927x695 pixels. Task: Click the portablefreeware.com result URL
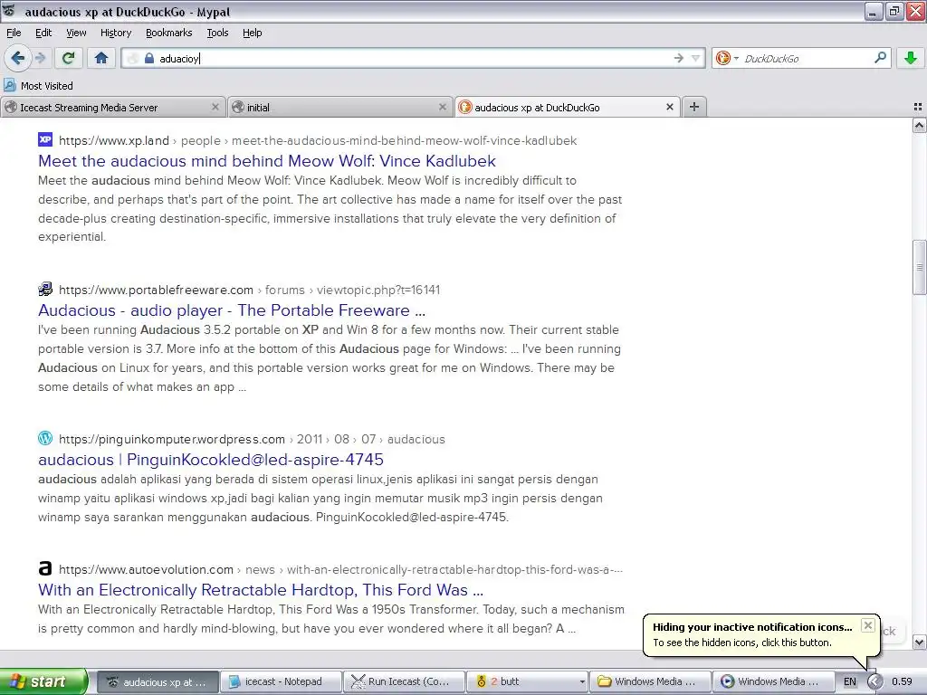(249, 290)
